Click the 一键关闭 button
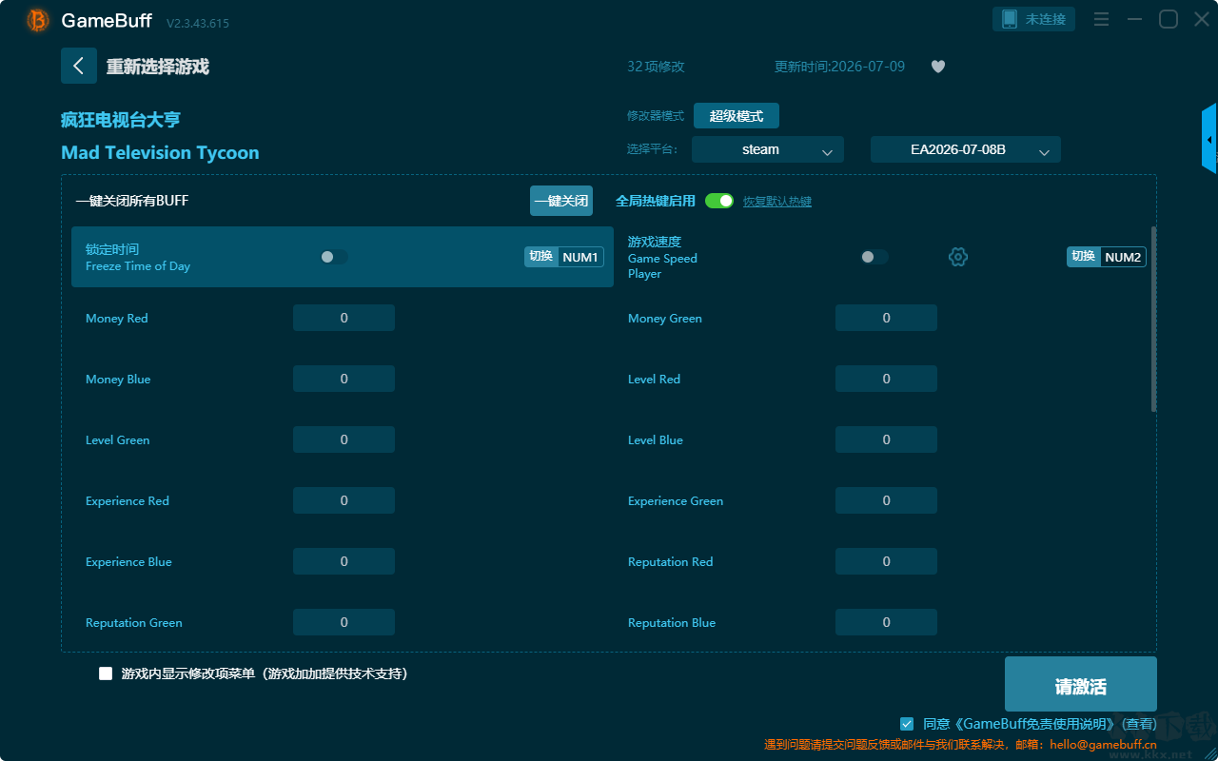Image resolution: width=1218 pixels, height=761 pixels. pyautogui.click(x=561, y=201)
